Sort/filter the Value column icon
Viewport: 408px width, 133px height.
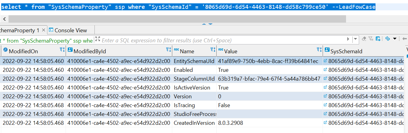319,49
